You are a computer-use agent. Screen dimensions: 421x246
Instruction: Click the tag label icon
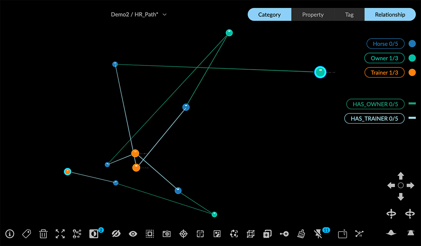point(27,234)
